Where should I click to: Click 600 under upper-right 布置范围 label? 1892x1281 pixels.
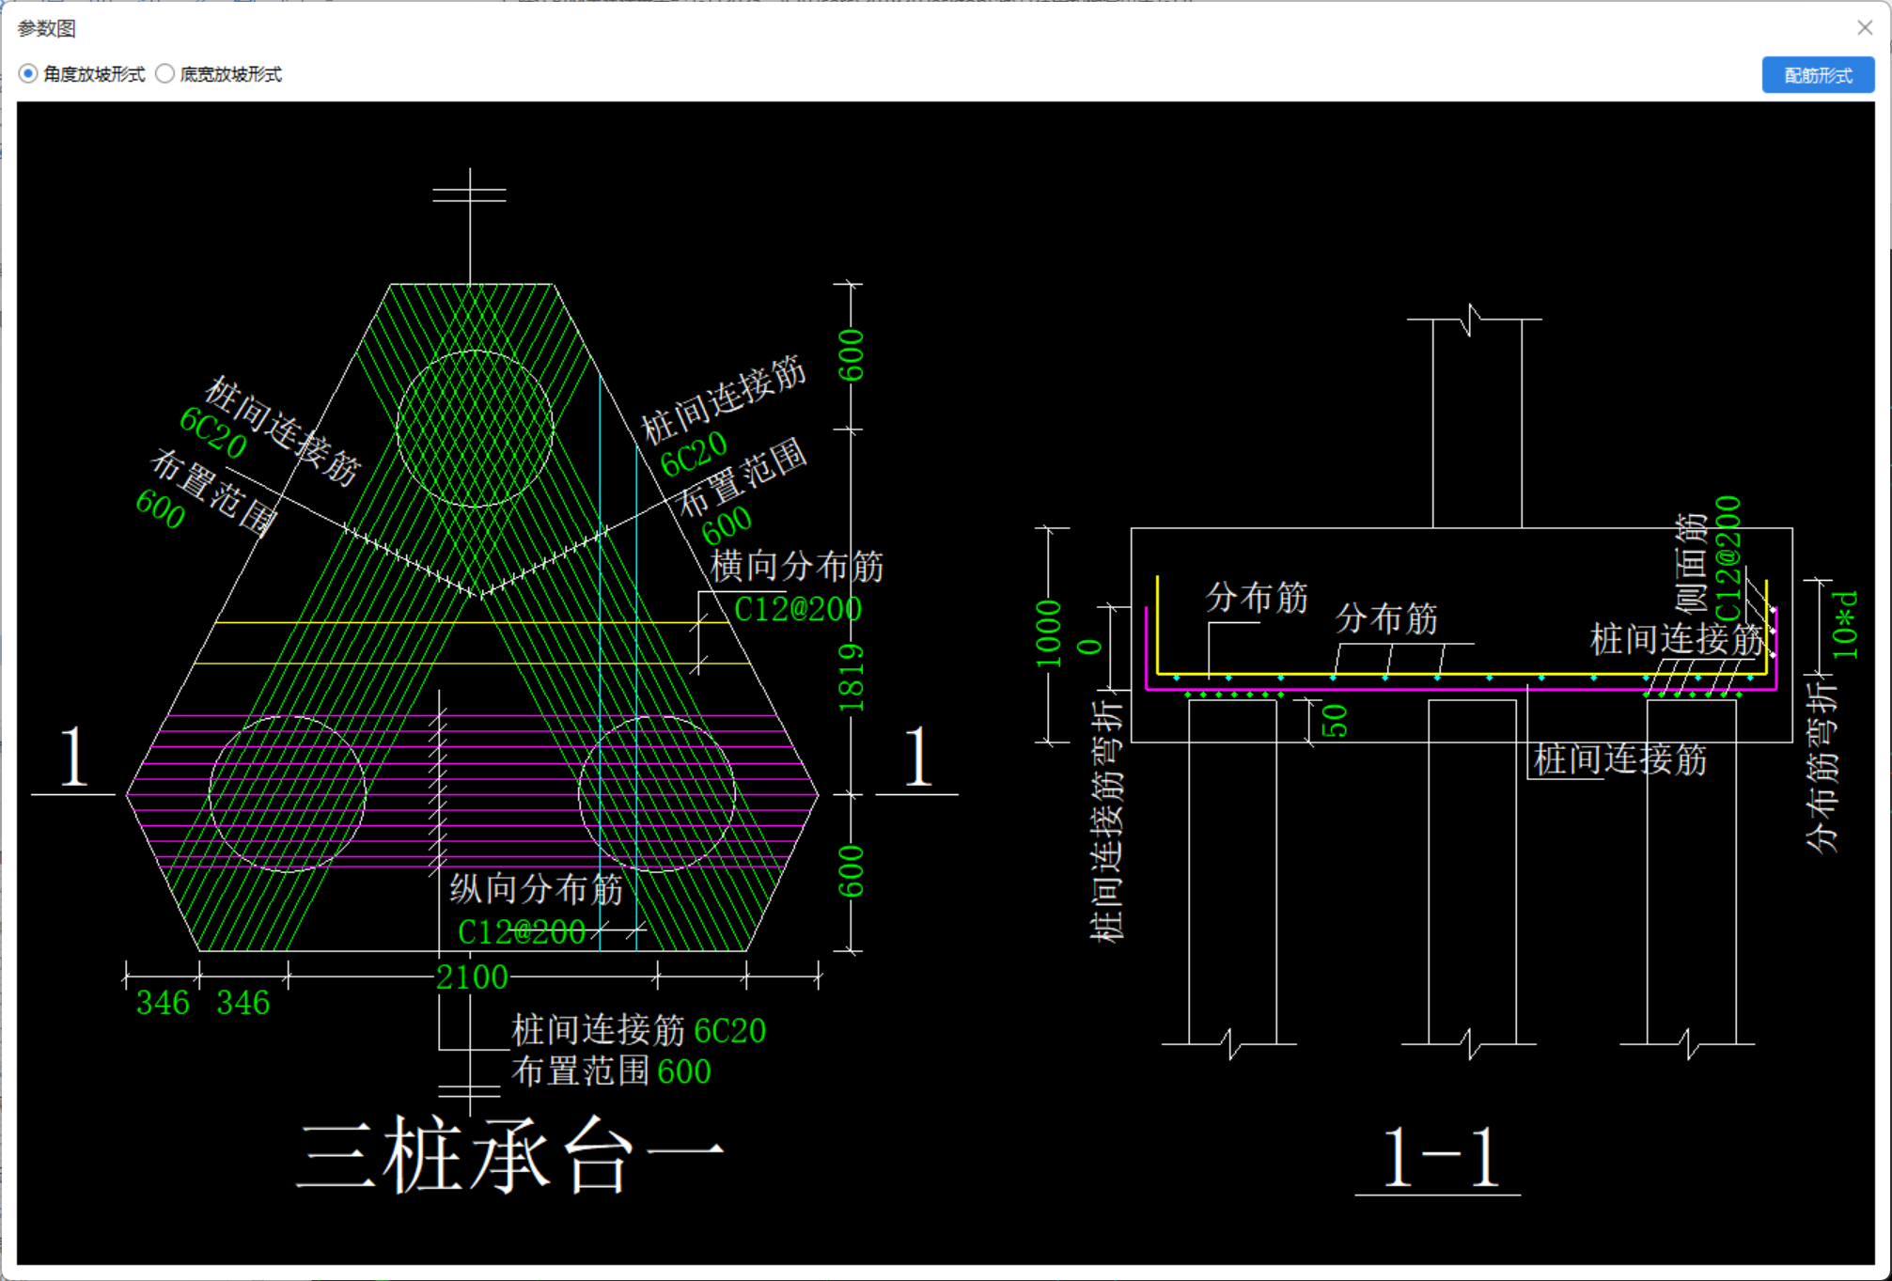point(727,525)
